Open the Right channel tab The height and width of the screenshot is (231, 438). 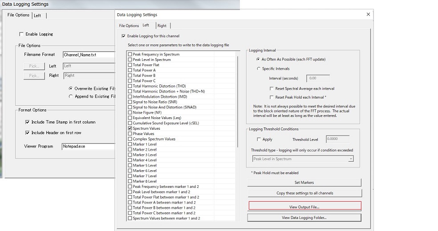[162, 26]
